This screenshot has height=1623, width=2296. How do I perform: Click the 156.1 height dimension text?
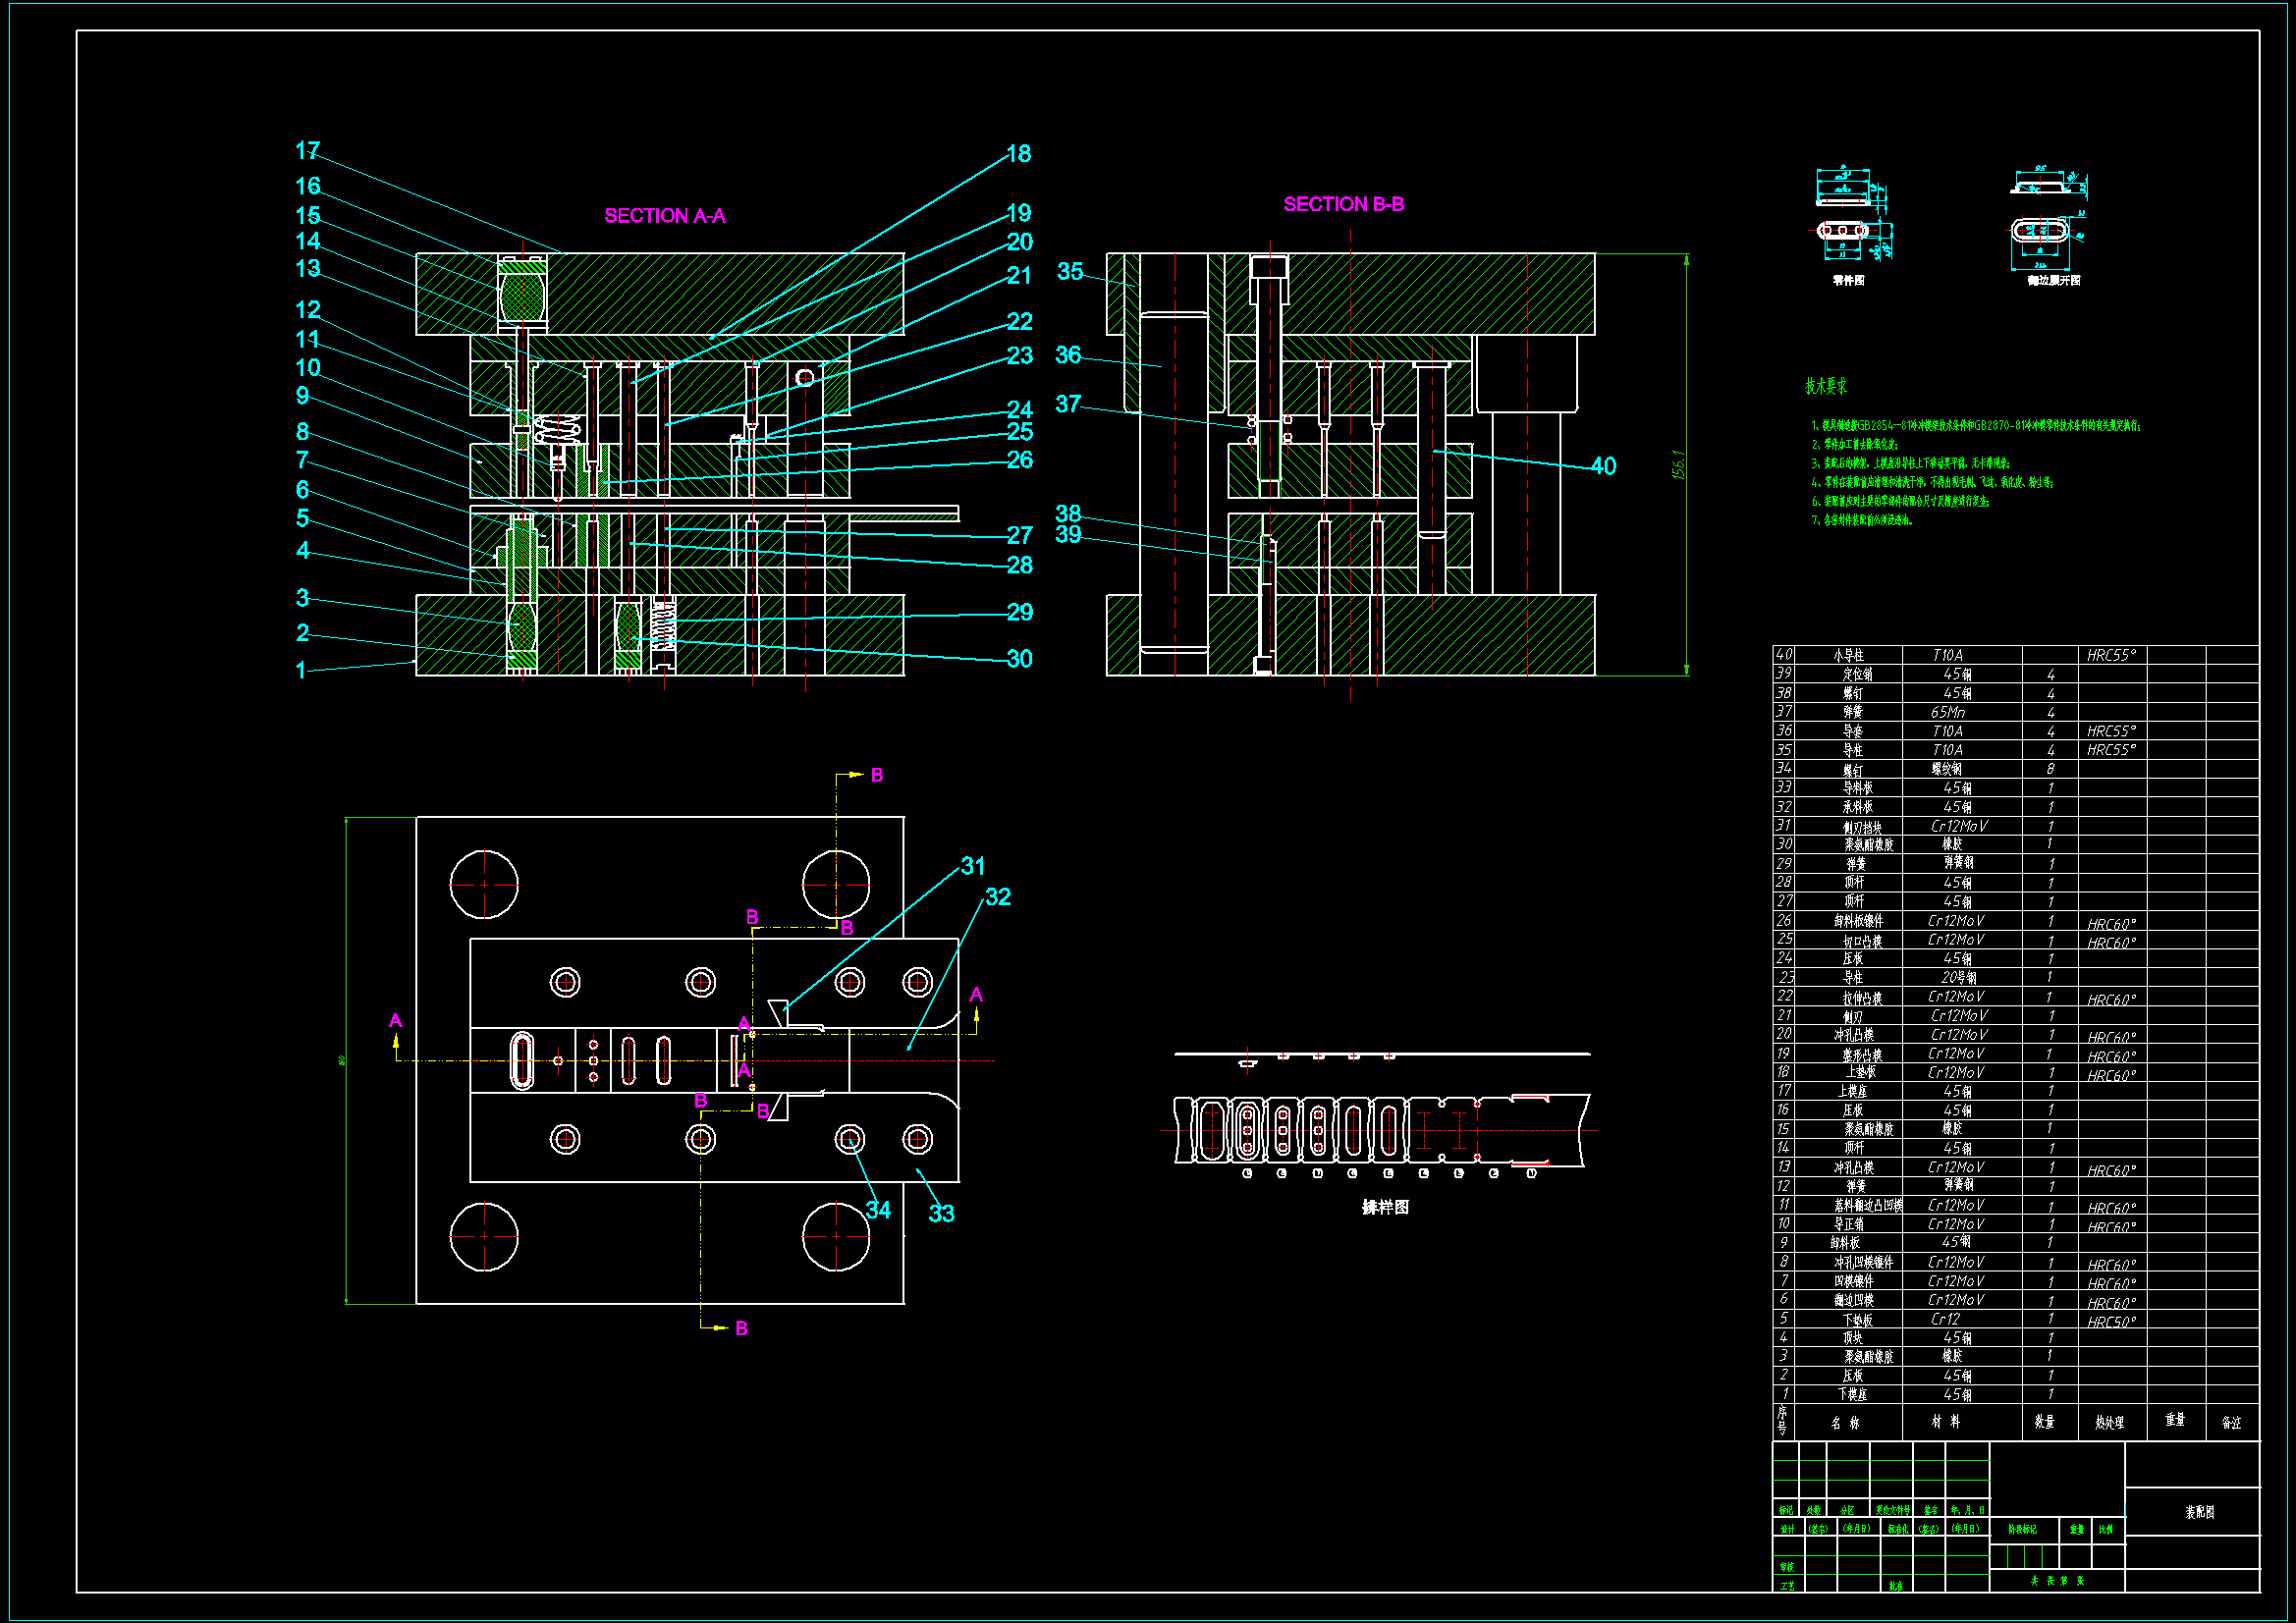(x=1678, y=465)
